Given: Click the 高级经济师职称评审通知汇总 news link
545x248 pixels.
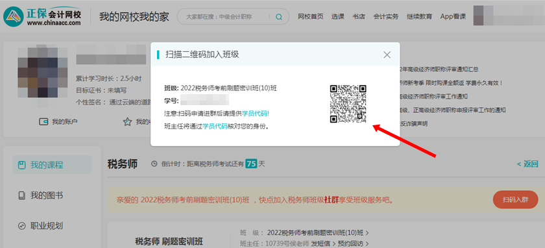Looking at the screenshot, I should [439, 69].
